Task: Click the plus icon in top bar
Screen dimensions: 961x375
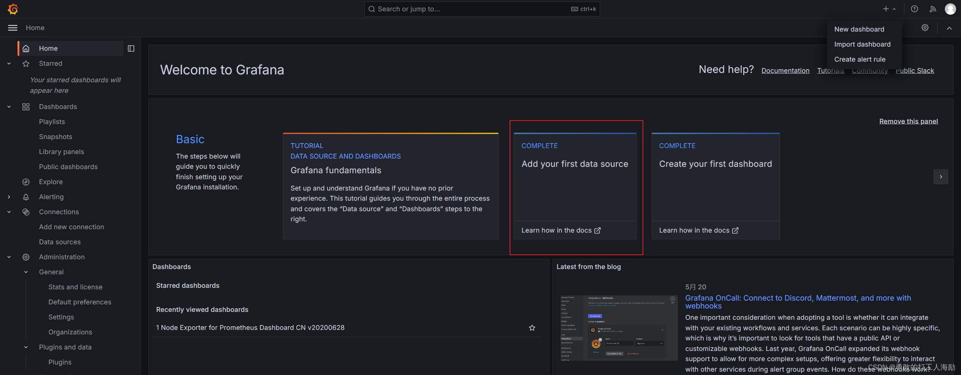Action: [886, 9]
